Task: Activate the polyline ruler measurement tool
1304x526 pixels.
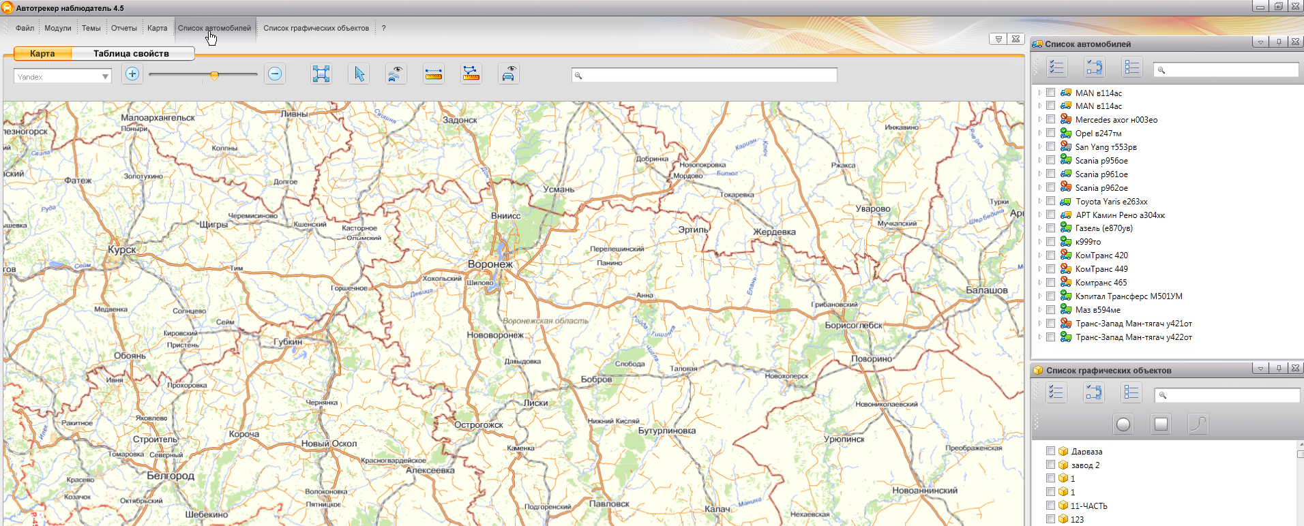Action: pyautogui.click(x=471, y=74)
